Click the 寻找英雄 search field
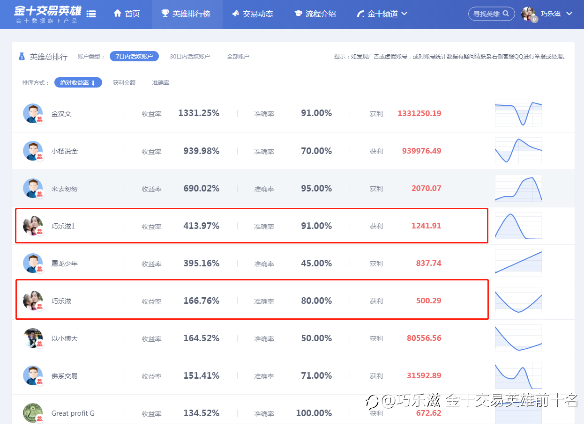Image resolution: width=584 pixels, height=426 pixels. 492,14
